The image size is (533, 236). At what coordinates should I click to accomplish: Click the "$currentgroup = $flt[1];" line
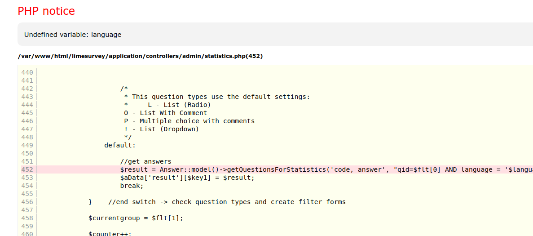(136, 218)
